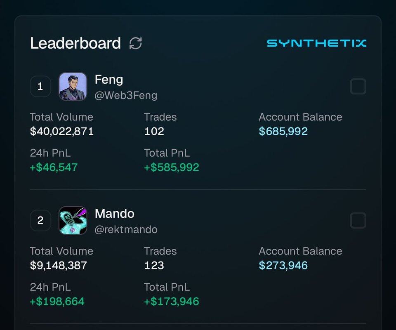Click the rank 2 badge

coord(40,221)
